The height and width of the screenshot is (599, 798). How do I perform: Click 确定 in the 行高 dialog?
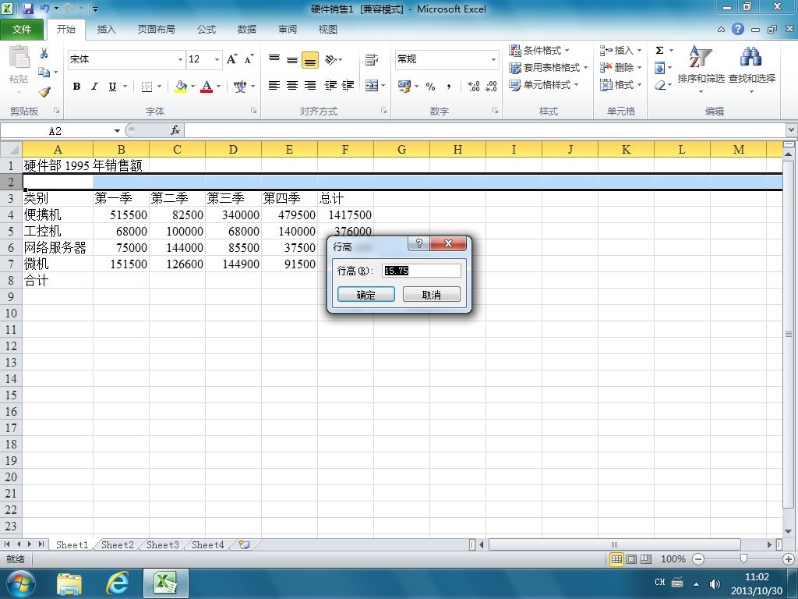366,294
